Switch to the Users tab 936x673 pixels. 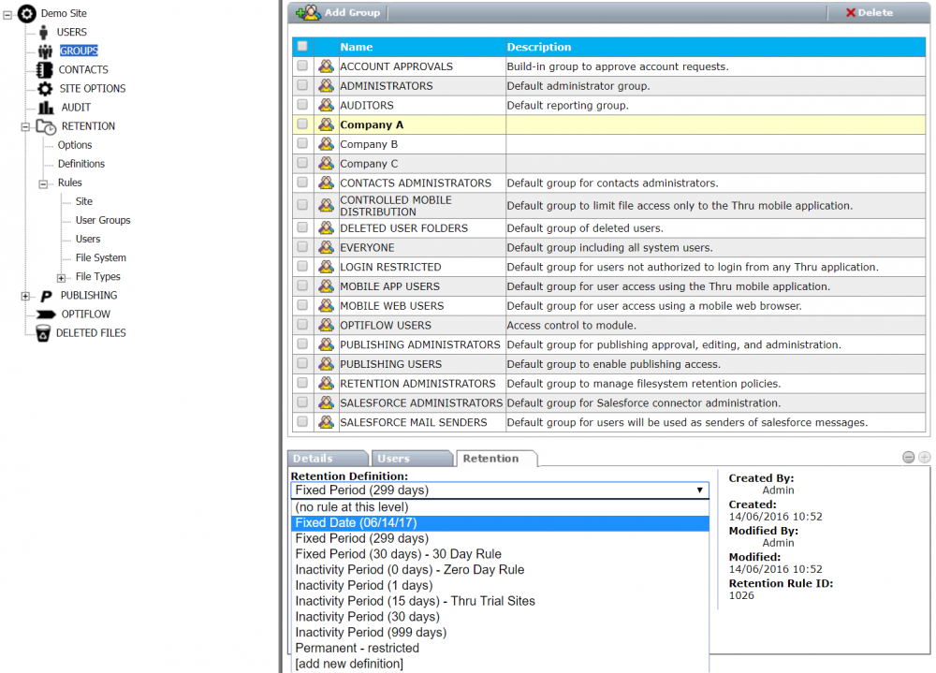point(394,459)
